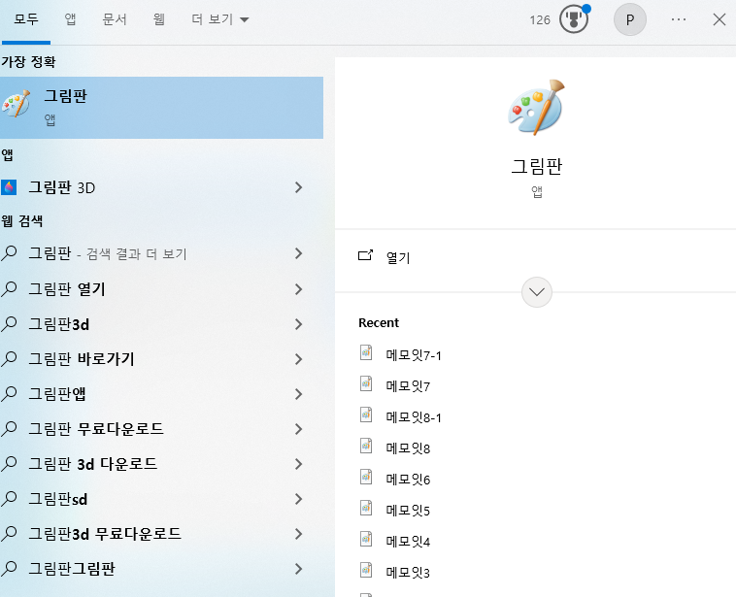Screen dimensions: 736x597
Task: Expand arrow for 그림판 바로가기 suggestion
Action: coord(298,359)
